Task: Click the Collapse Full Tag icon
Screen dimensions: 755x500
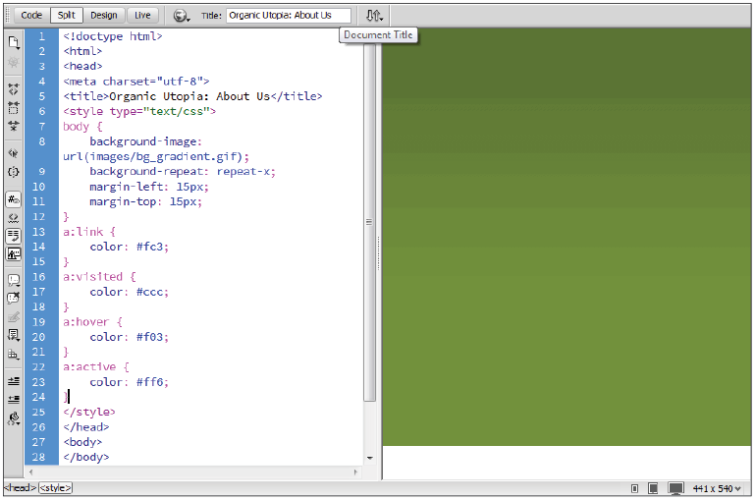Action: 14,88
